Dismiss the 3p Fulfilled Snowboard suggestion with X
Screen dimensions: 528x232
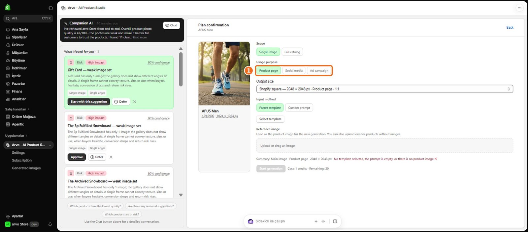click(111, 157)
